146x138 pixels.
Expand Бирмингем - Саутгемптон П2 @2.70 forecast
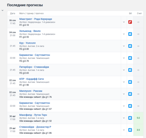pos(124,58)
